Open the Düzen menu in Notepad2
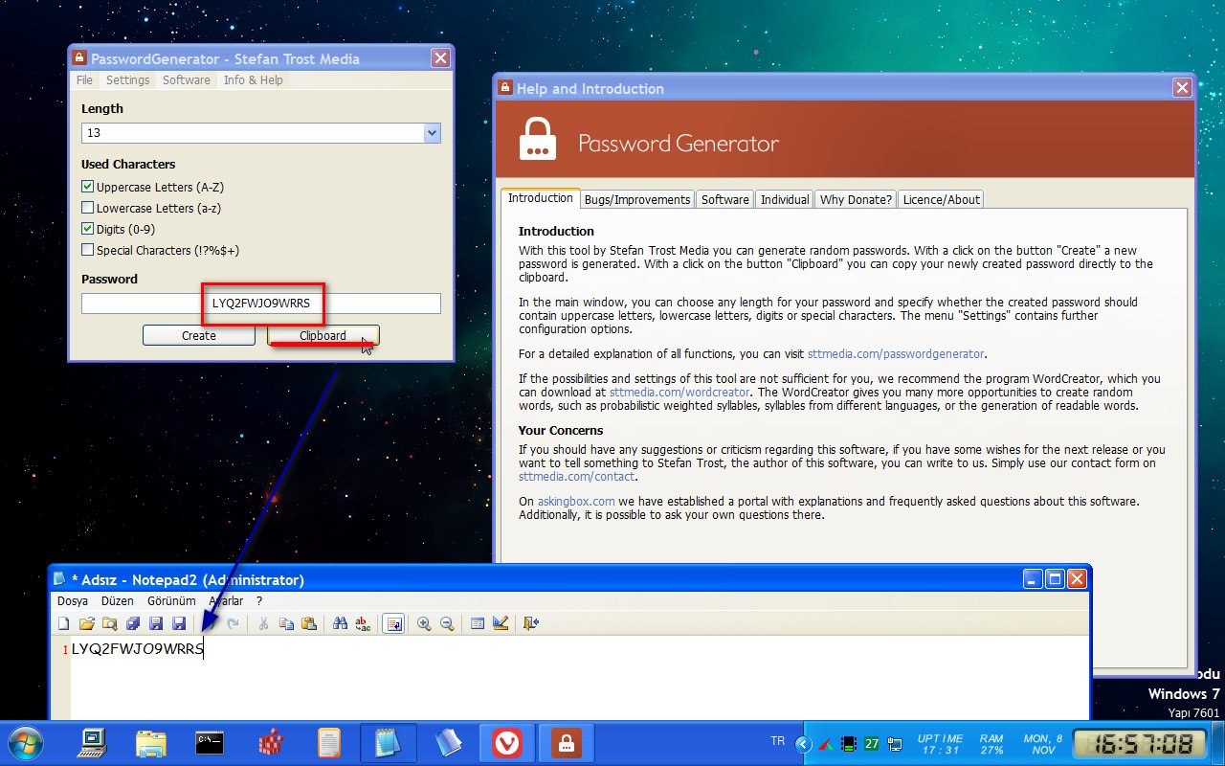This screenshot has width=1225, height=766. point(118,601)
